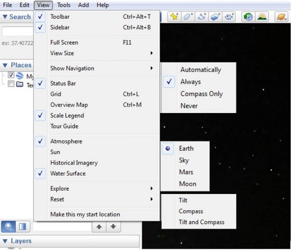The height and width of the screenshot is (250, 291).
Task: Collapse the Search panel triangle
Action: tap(5, 17)
